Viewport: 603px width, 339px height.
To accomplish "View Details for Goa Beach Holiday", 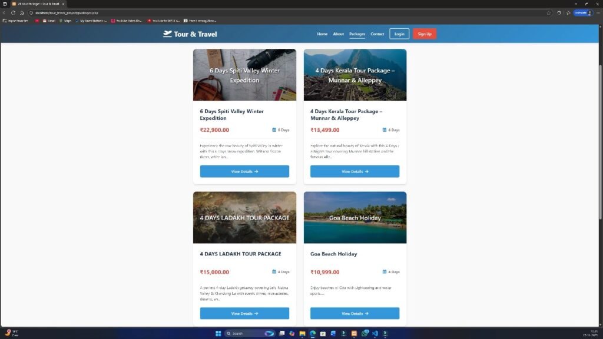I will [355, 313].
